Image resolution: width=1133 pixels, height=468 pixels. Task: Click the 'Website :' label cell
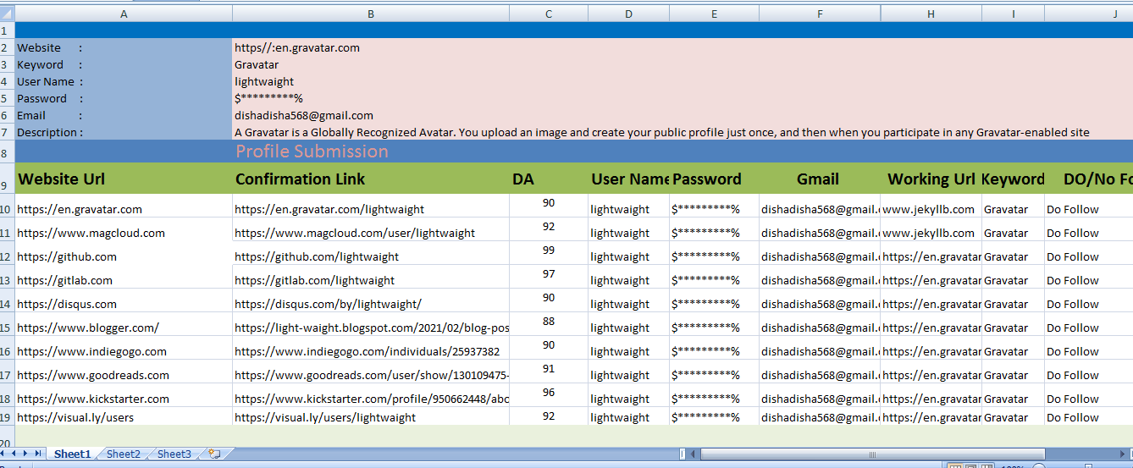124,47
